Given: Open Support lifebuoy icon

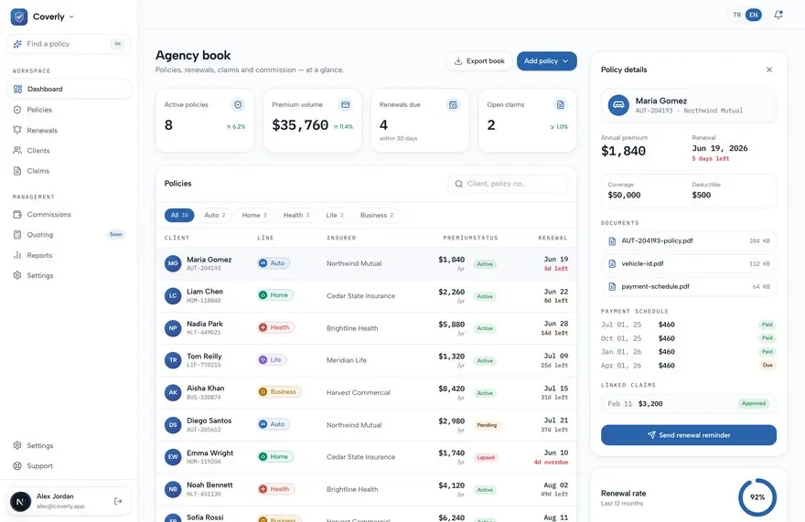Looking at the screenshot, I should (17, 466).
